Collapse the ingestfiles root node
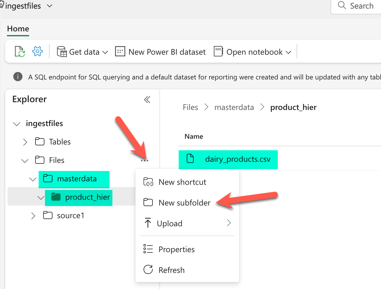The width and height of the screenshot is (381, 289). click(x=17, y=124)
